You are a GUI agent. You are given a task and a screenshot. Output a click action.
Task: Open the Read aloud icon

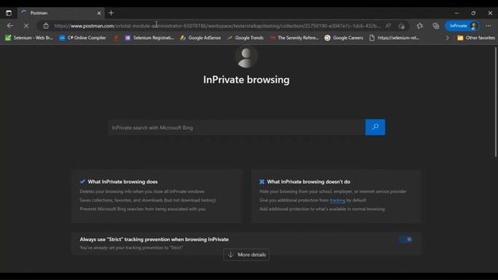tap(388, 26)
